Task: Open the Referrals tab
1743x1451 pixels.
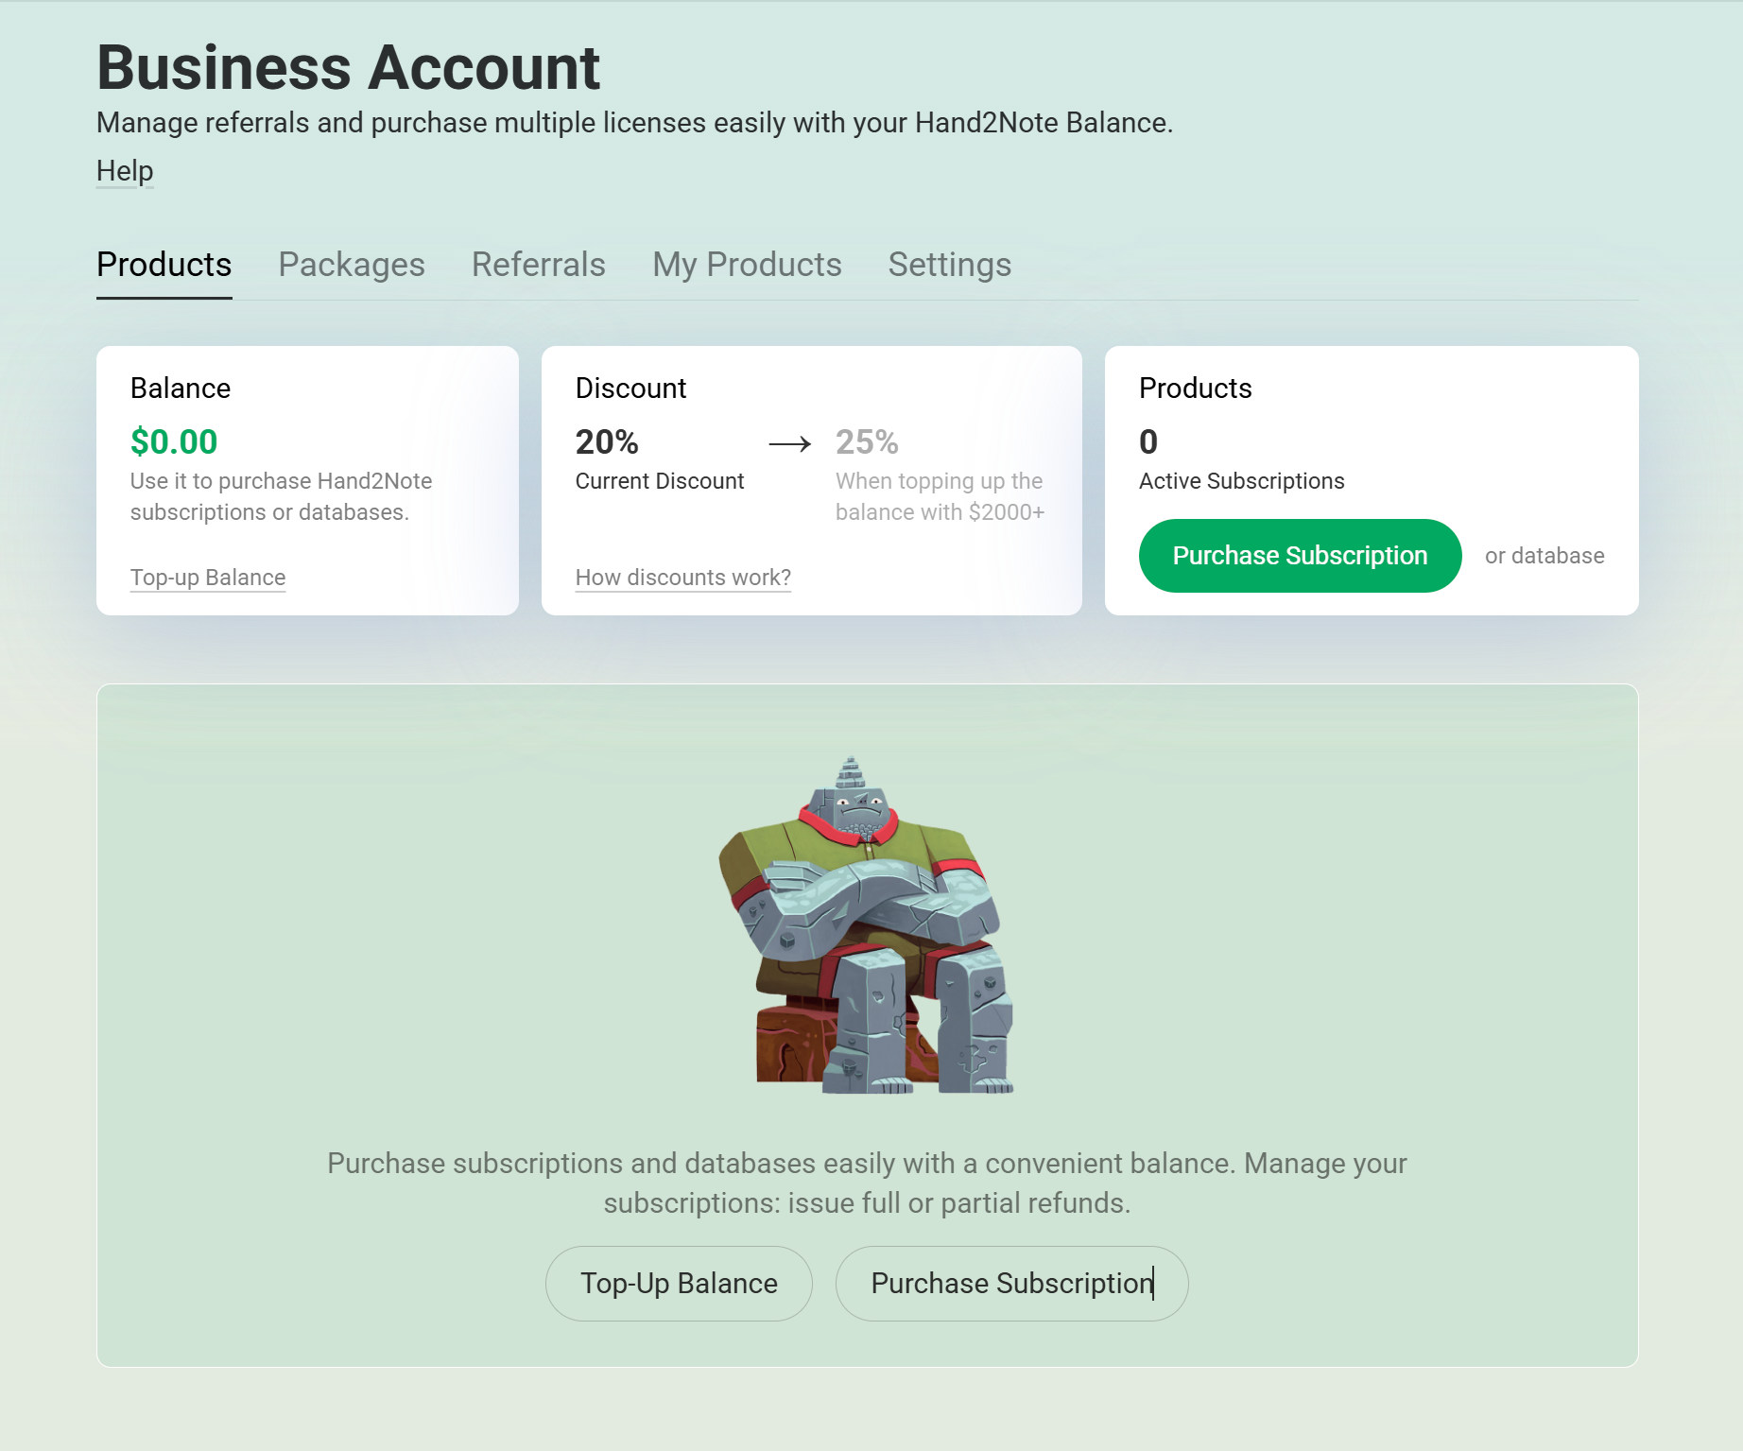Action: 539,265
